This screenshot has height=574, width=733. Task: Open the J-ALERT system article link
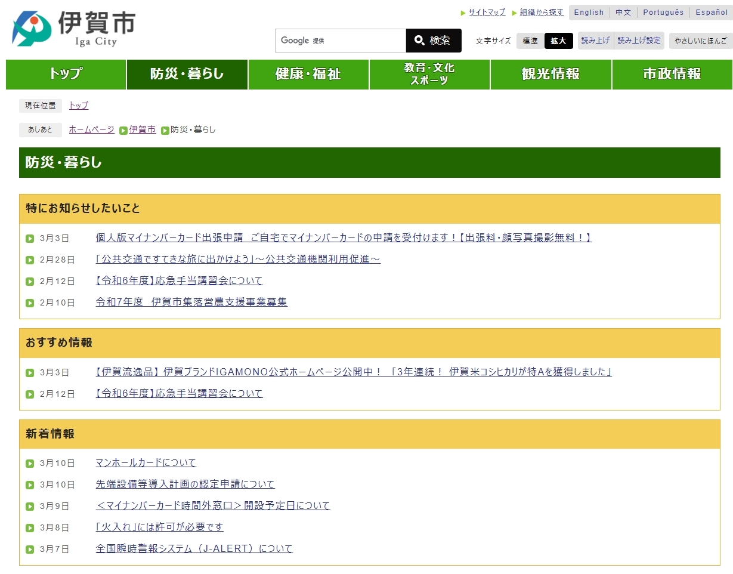pos(194,549)
